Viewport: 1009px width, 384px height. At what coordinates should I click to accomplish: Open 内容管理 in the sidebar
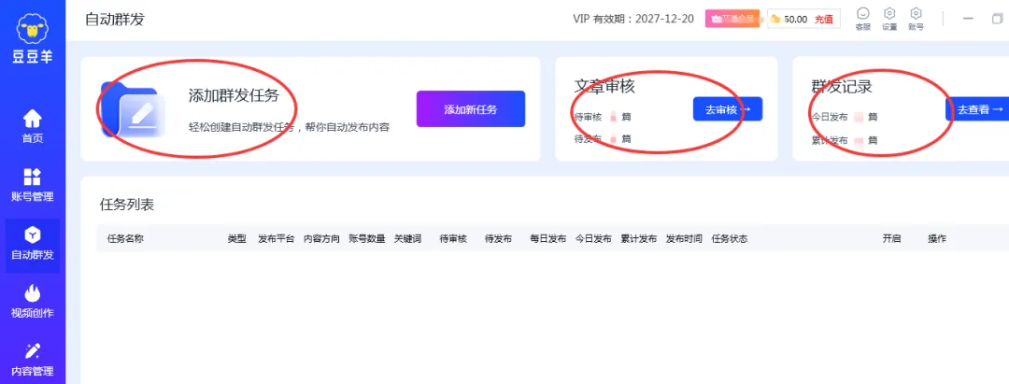pyautogui.click(x=33, y=360)
